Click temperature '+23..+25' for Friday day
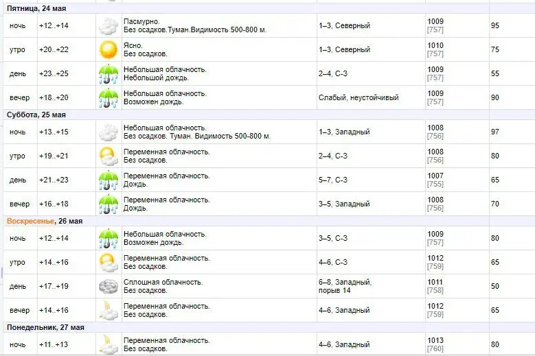The width and height of the screenshot is (535, 356). click(54, 73)
